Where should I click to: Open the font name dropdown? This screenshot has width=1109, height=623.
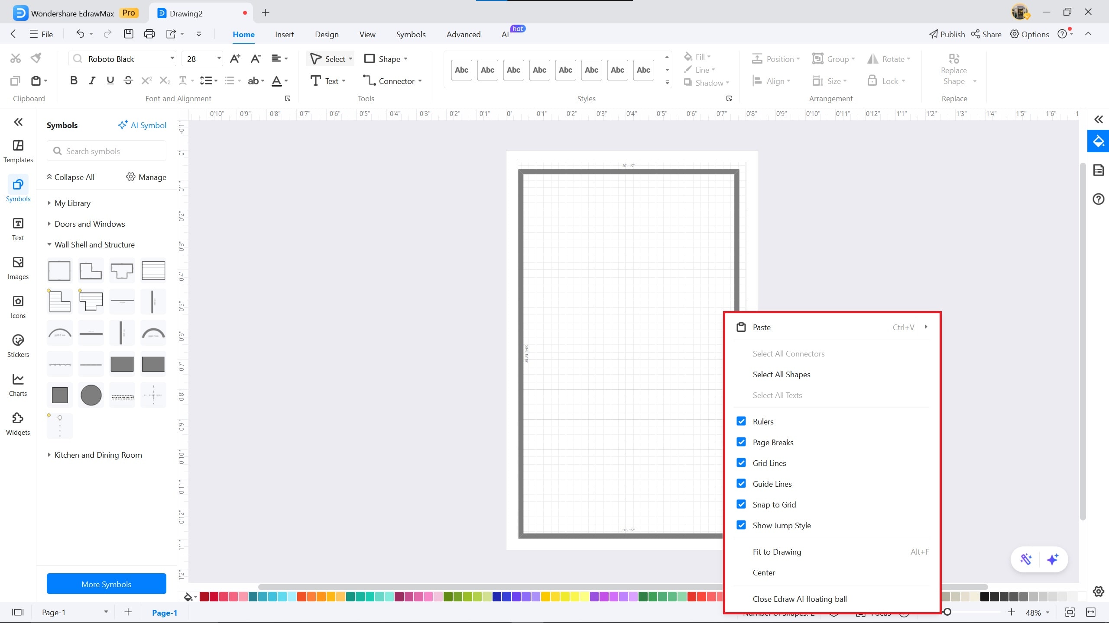point(172,59)
